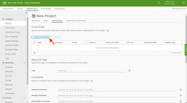Open the apps grid switcher icon
The width and height of the screenshot is (187, 103).
(x=184, y=3)
